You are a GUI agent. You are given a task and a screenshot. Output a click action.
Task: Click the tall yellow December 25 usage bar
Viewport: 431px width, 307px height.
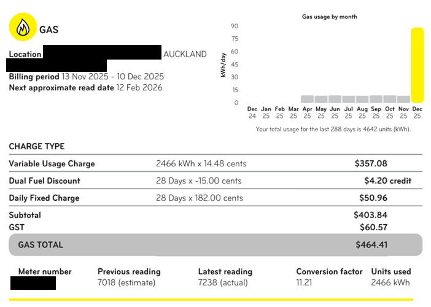coord(417,65)
